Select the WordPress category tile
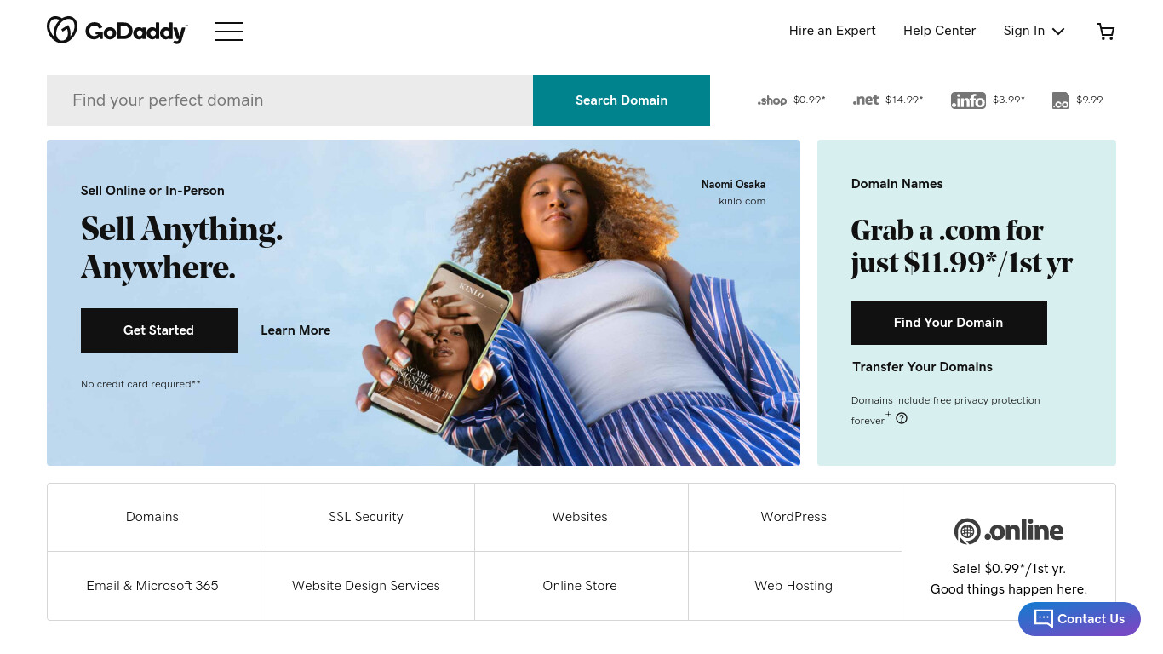The height and width of the screenshot is (654, 1163). [x=793, y=517]
